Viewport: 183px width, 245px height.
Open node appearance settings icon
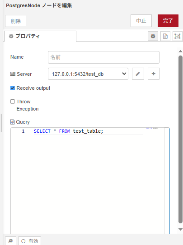point(178,36)
